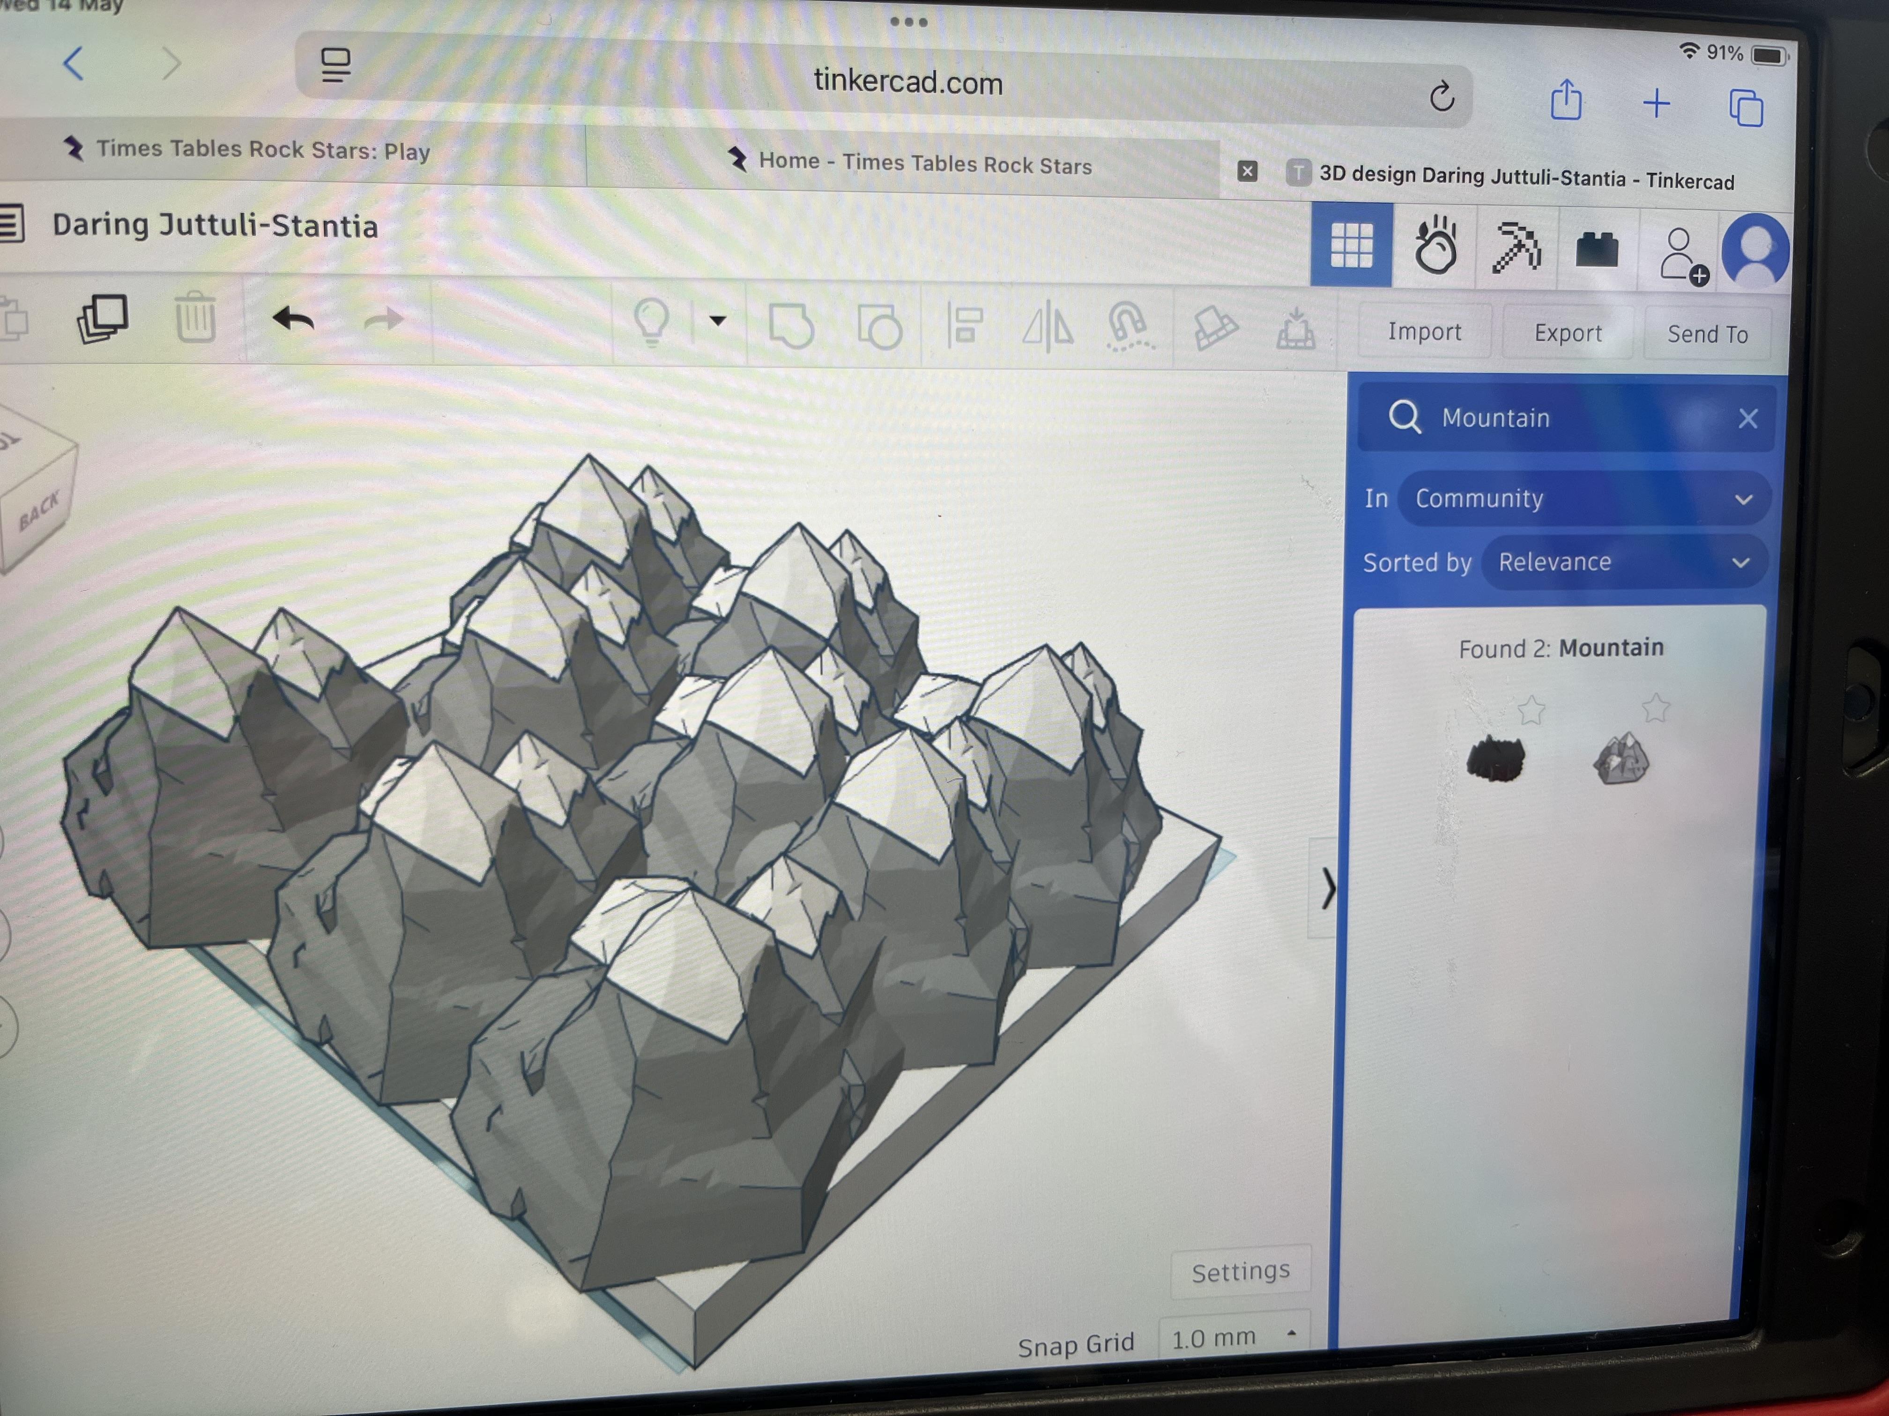1889x1416 pixels.
Task: Open the Bricks mode icon
Action: click(x=1596, y=250)
